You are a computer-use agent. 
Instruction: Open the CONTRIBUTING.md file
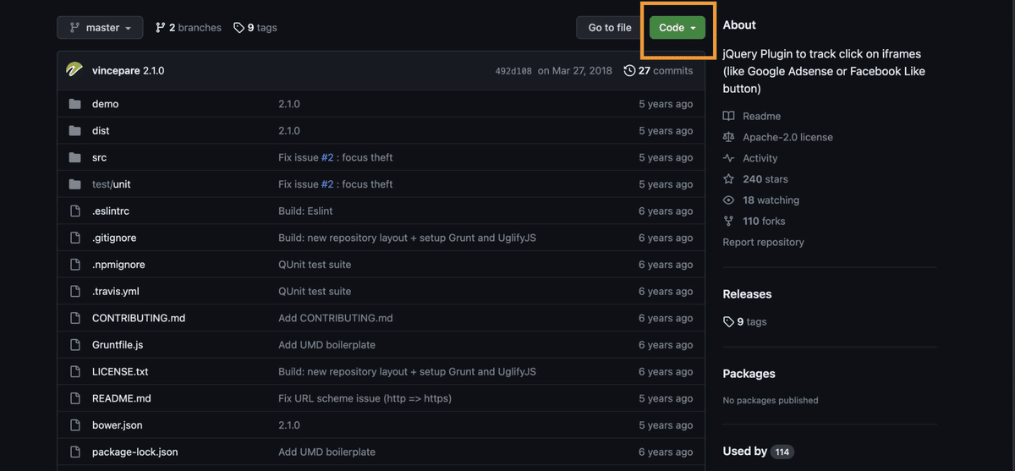[139, 318]
